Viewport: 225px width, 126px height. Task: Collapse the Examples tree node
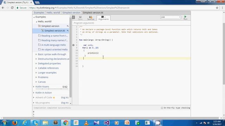pos(34,17)
